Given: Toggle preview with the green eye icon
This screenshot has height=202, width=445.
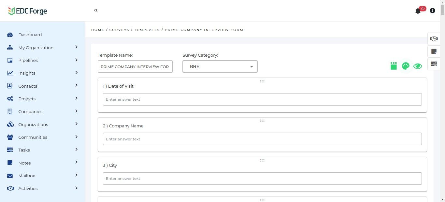Looking at the screenshot, I should [418, 66].
